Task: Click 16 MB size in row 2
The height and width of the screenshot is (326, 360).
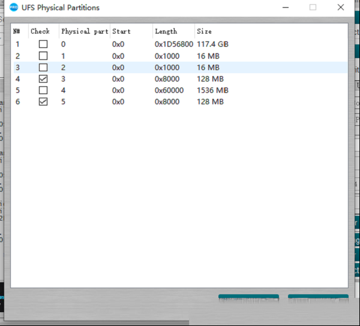Action: [x=208, y=56]
